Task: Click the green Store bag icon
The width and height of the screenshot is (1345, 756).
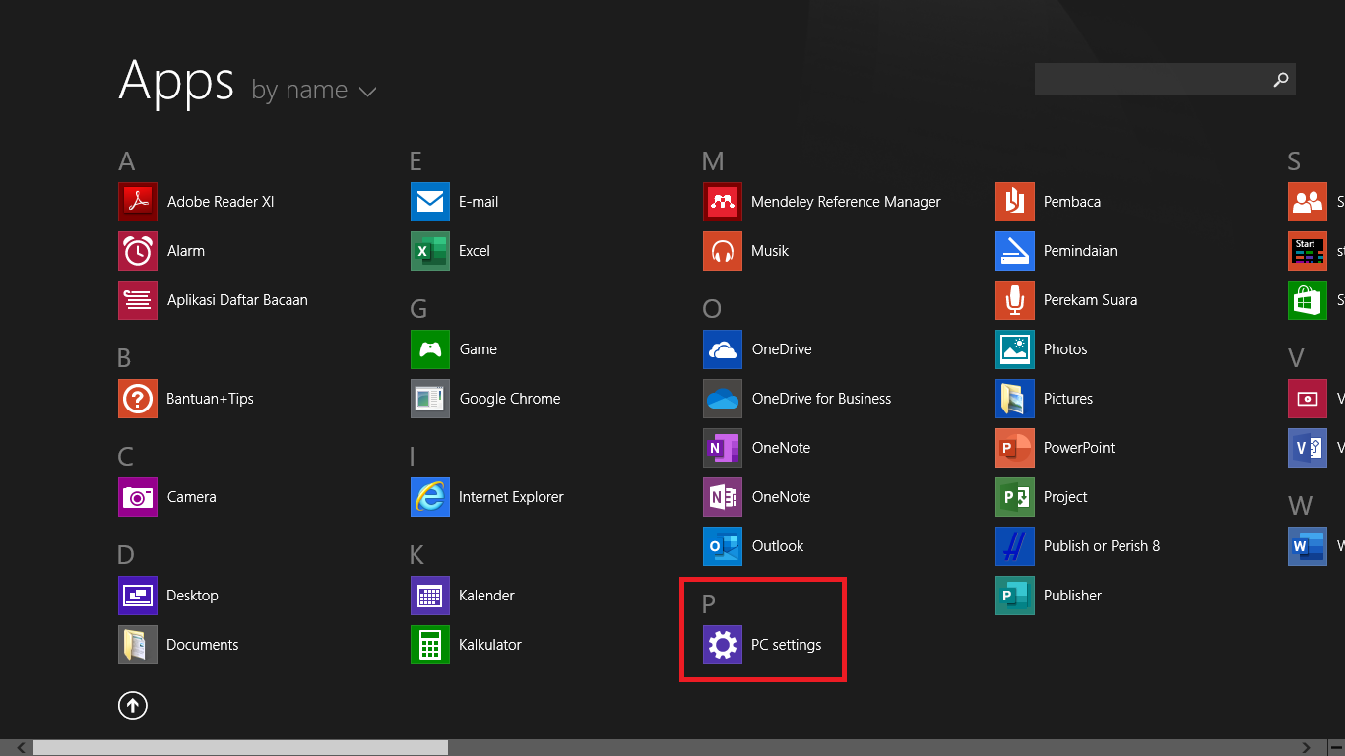Action: click(1308, 300)
